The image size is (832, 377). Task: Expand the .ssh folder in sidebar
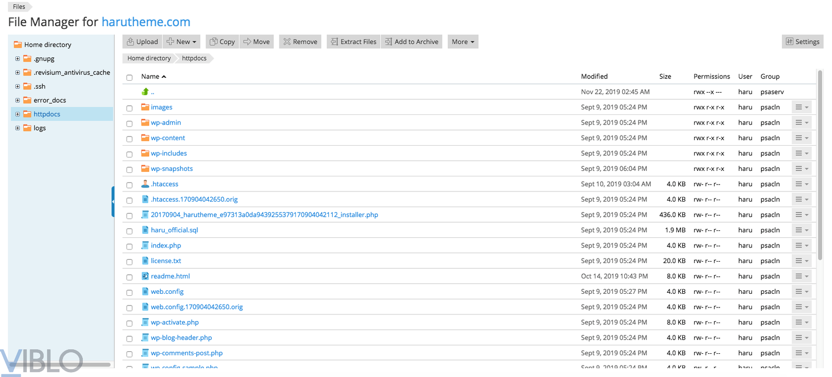click(x=18, y=87)
